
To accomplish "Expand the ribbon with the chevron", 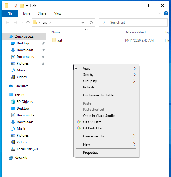I will pyautogui.click(x=160, y=13).
